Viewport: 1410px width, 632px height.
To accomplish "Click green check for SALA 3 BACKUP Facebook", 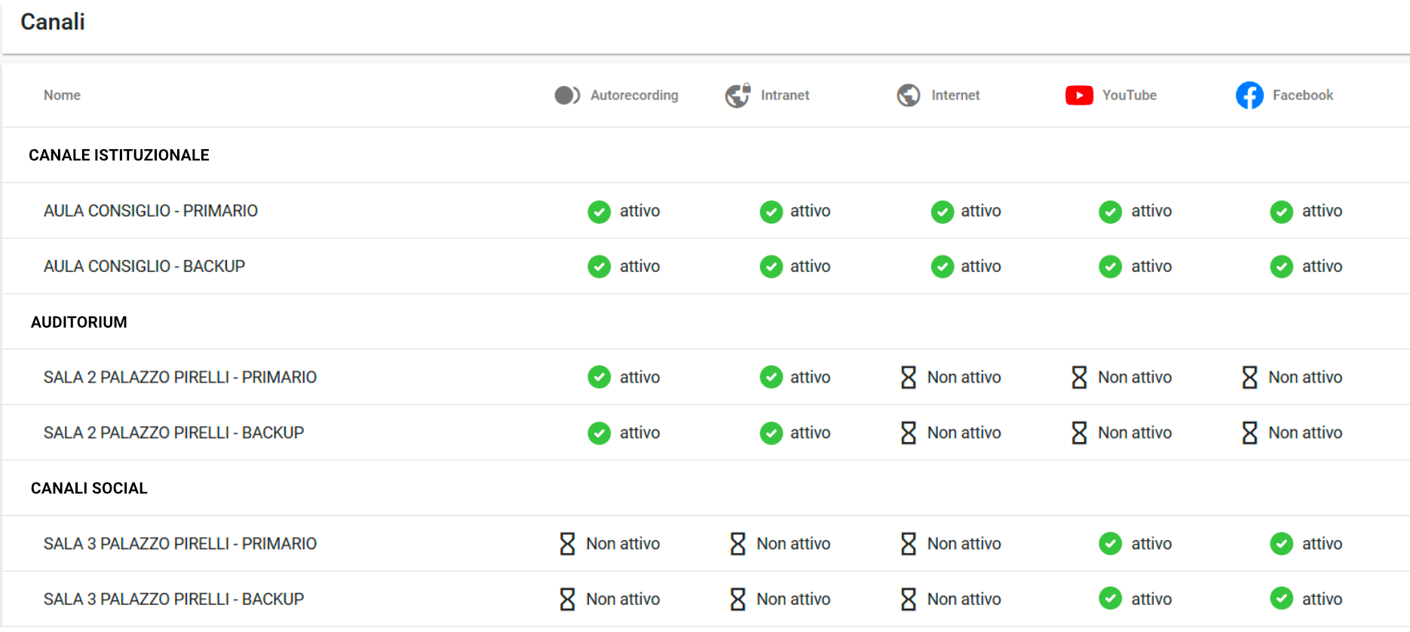I will (1282, 599).
